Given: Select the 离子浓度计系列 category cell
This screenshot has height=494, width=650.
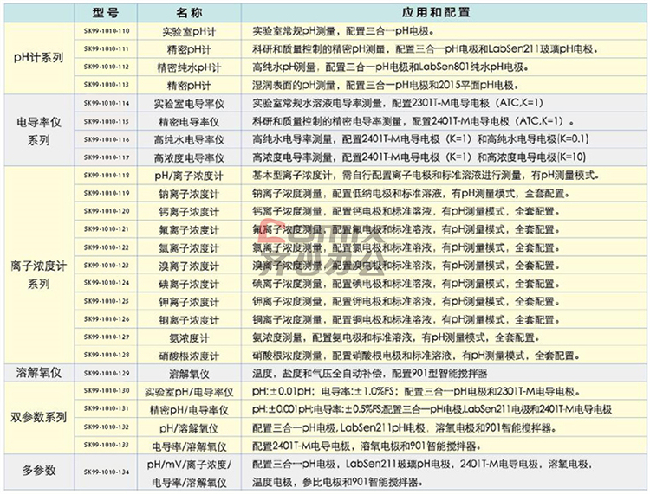Looking at the screenshot, I should click(39, 265).
